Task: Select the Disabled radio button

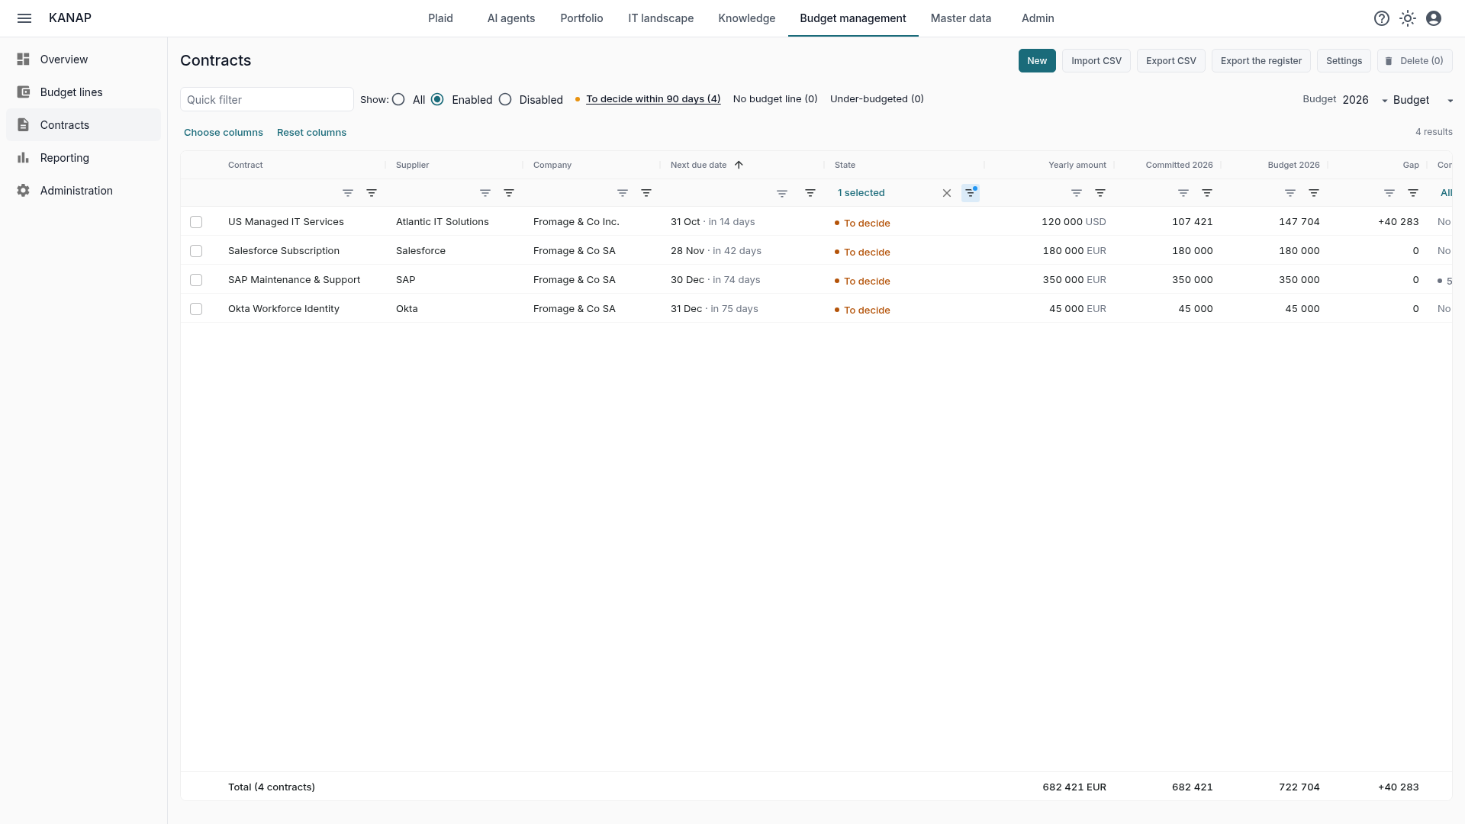Action: (505, 100)
